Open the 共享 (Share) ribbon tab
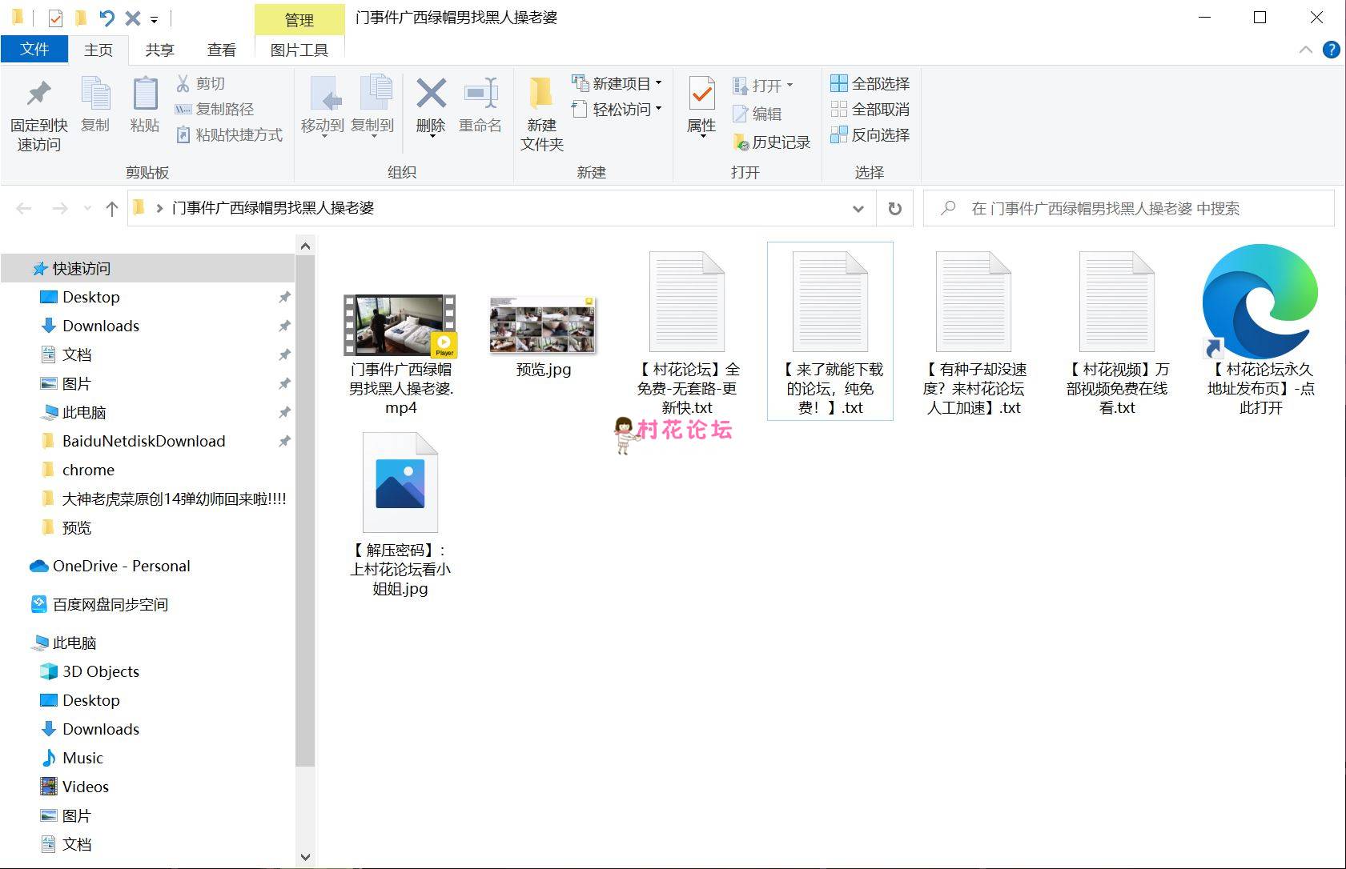 (159, 50)
